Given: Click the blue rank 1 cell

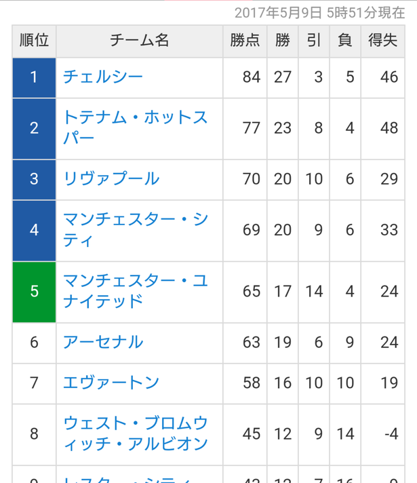Looking at the screenshot, I should tap(34, 77).
